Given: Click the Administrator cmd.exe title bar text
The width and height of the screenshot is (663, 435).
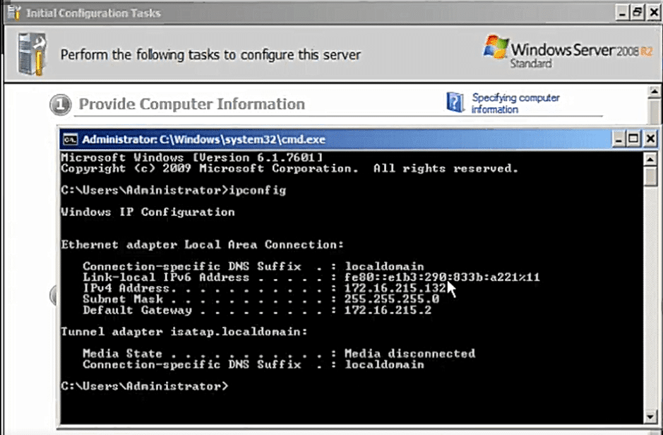Looking at the screenshot, I should (x=203, y=139).
